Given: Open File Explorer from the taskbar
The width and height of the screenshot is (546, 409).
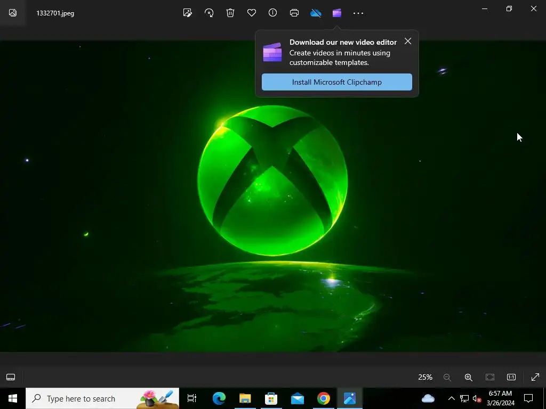Looking at the screenshot, I should click(x=245, y=398).
